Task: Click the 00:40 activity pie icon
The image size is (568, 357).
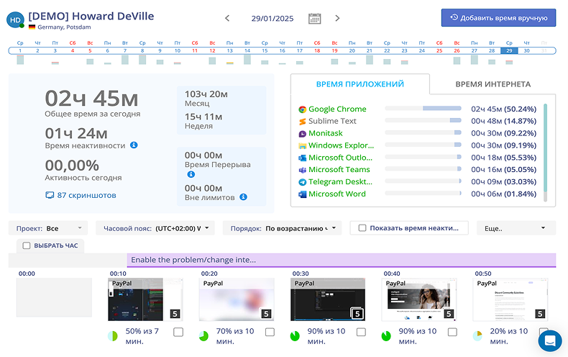Action: pyautogui.click(x=386, y=336)
